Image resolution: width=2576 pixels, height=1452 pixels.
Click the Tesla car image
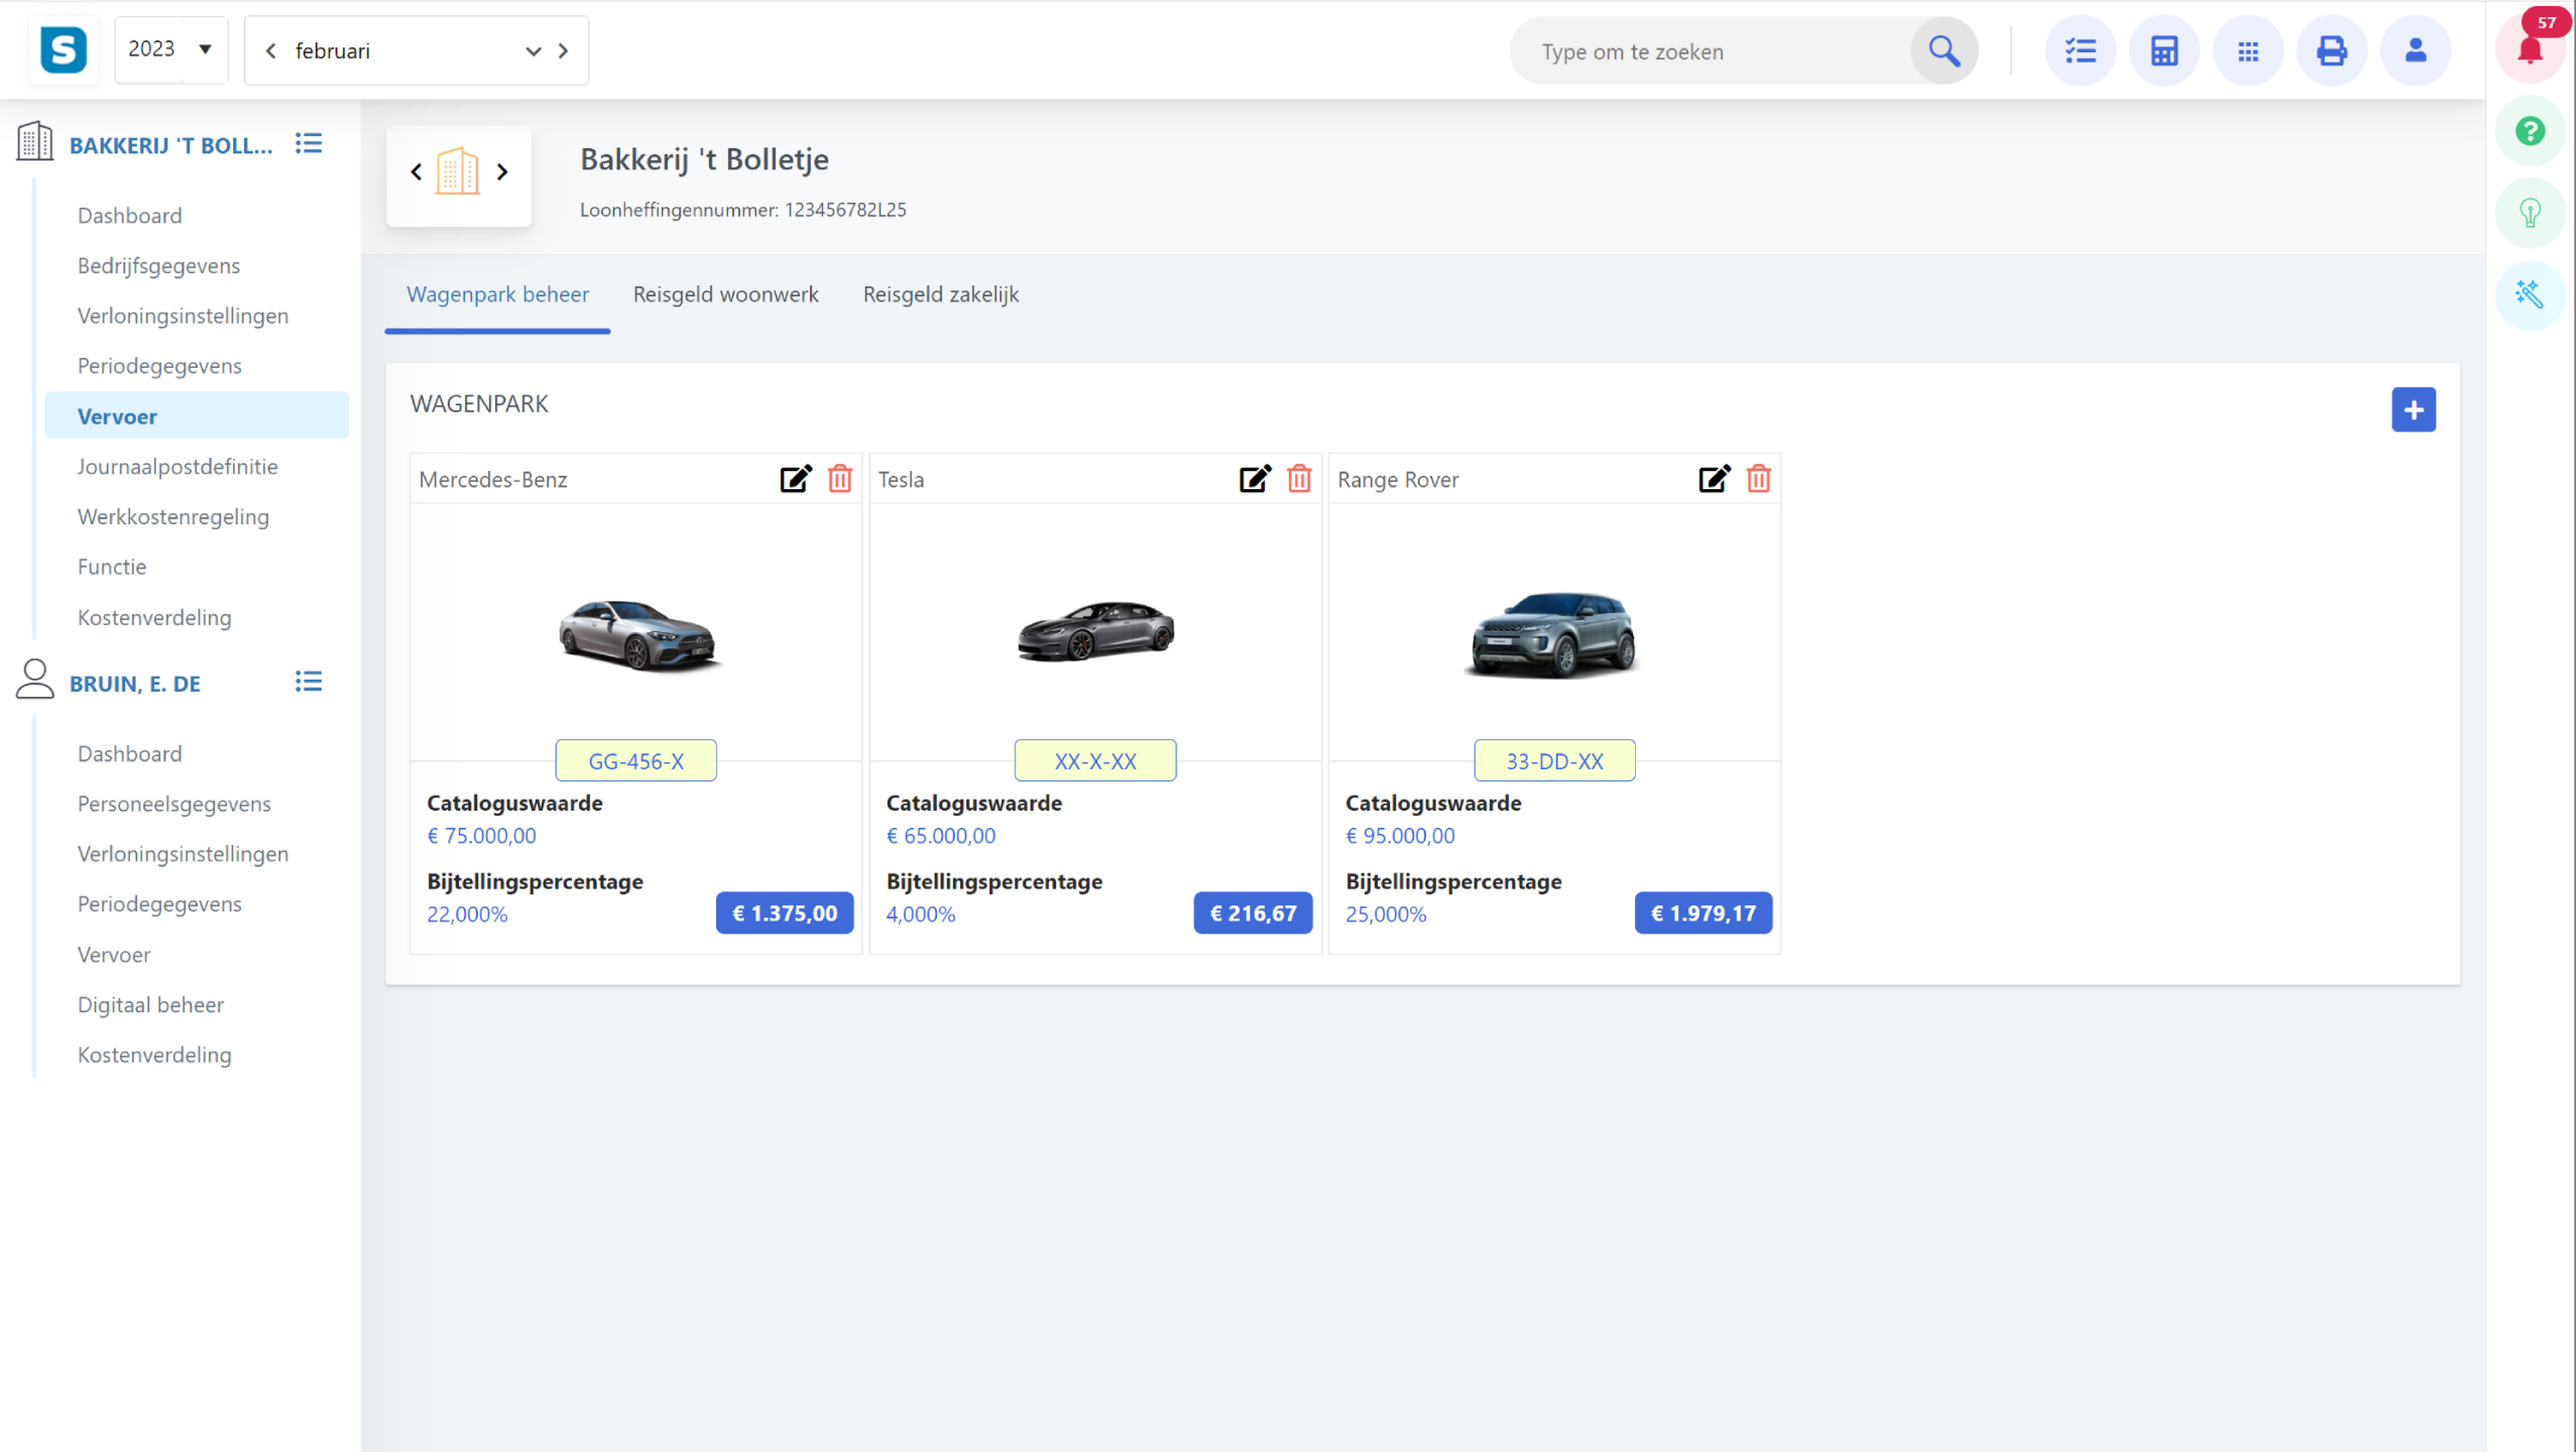click(x=1096, y=631)
